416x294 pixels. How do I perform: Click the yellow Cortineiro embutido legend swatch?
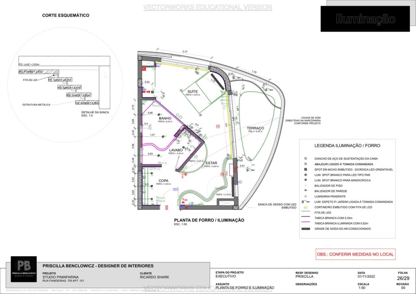(305, 208)
